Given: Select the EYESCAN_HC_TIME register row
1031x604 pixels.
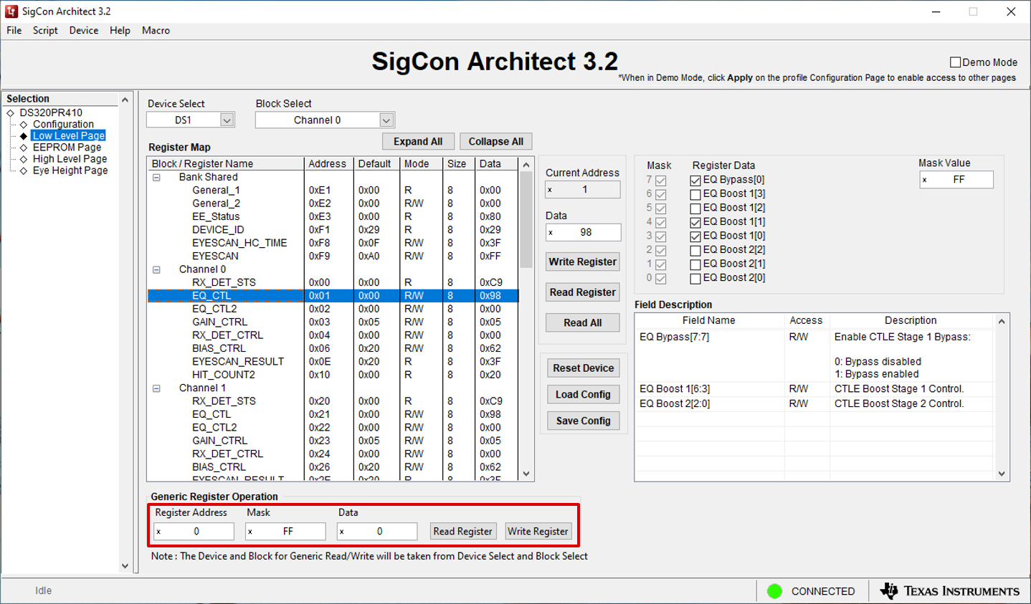Looking at the screenshot, I should (x=333, y=243).
